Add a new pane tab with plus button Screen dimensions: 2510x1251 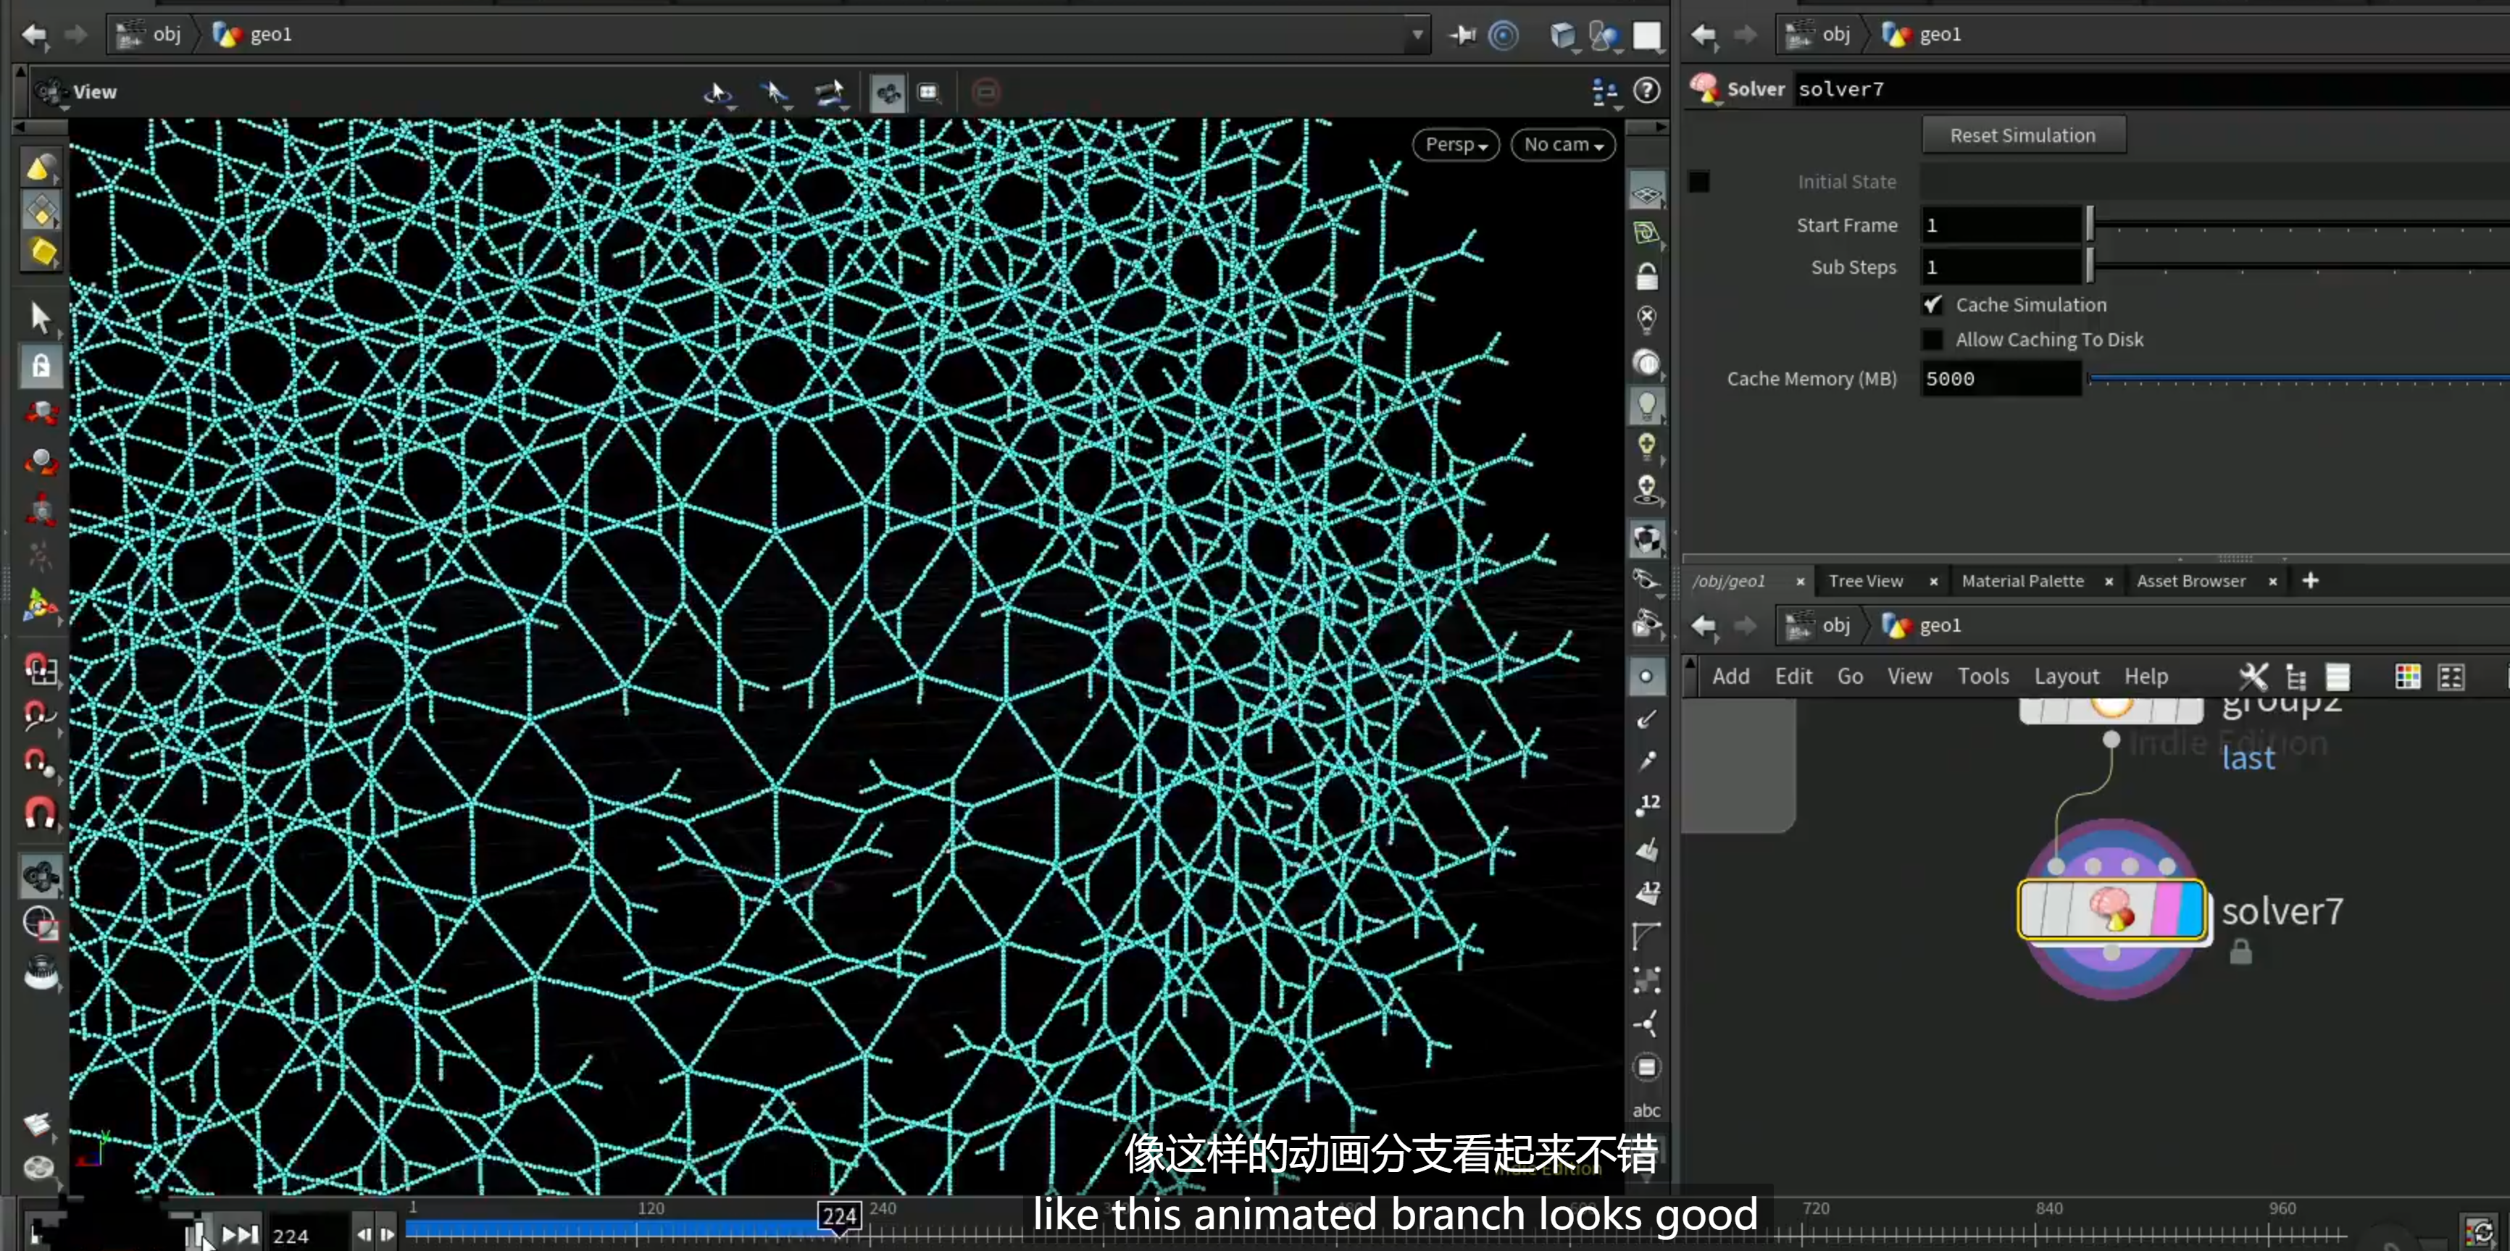(x=2310, y=581)
